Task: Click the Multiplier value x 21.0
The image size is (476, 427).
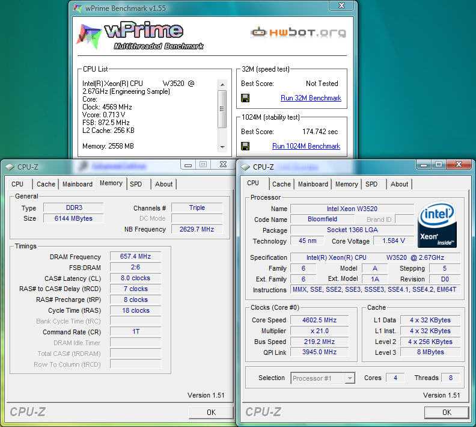Action: (319, 331)
